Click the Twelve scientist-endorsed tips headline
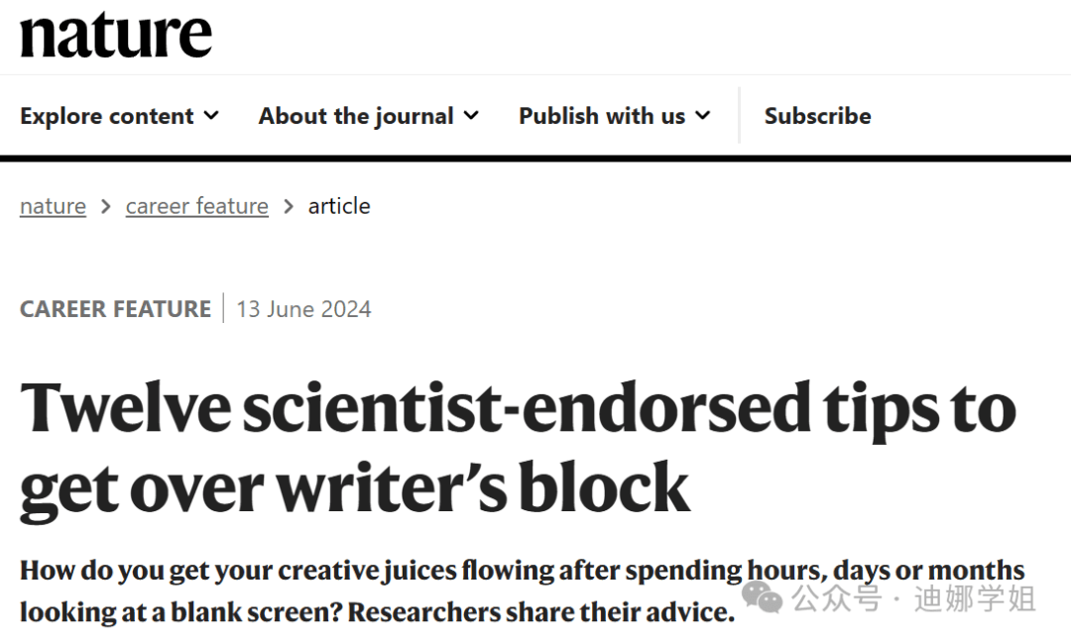 click(518, 449)
